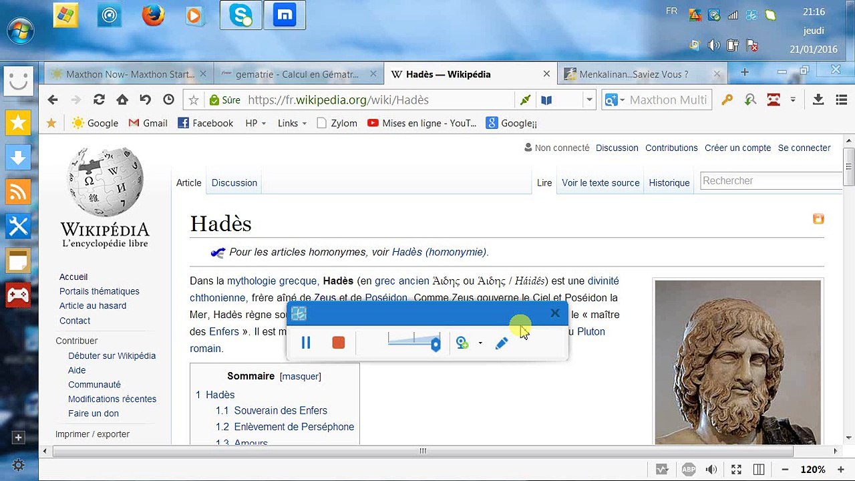Open address bar URL dropdown arrow
Screen dimensions: 855x481
click(588, 100)
